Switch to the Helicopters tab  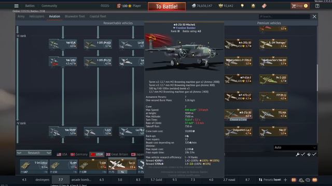37,16
